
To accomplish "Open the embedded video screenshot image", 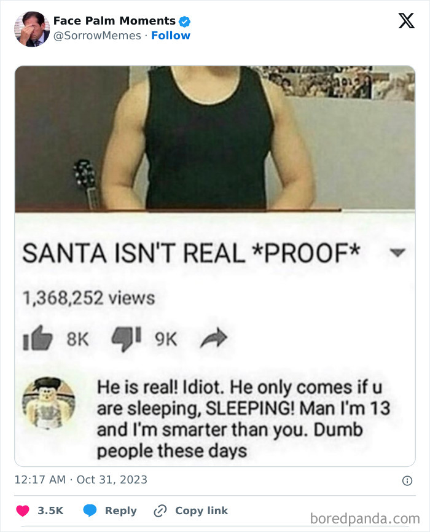I will click(x=215, y=266).
